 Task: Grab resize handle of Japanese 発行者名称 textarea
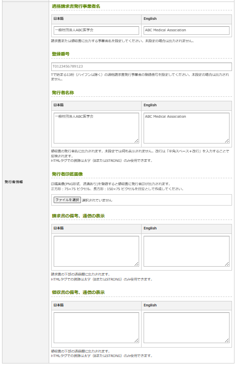137,141
